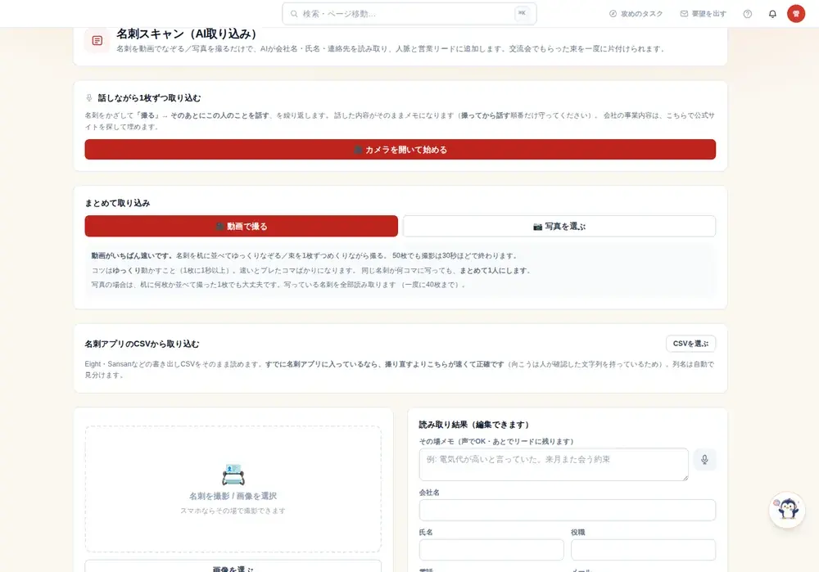Select 動画で撮る capture mode
Screen dimensions: 819x572
pos(242,226)
